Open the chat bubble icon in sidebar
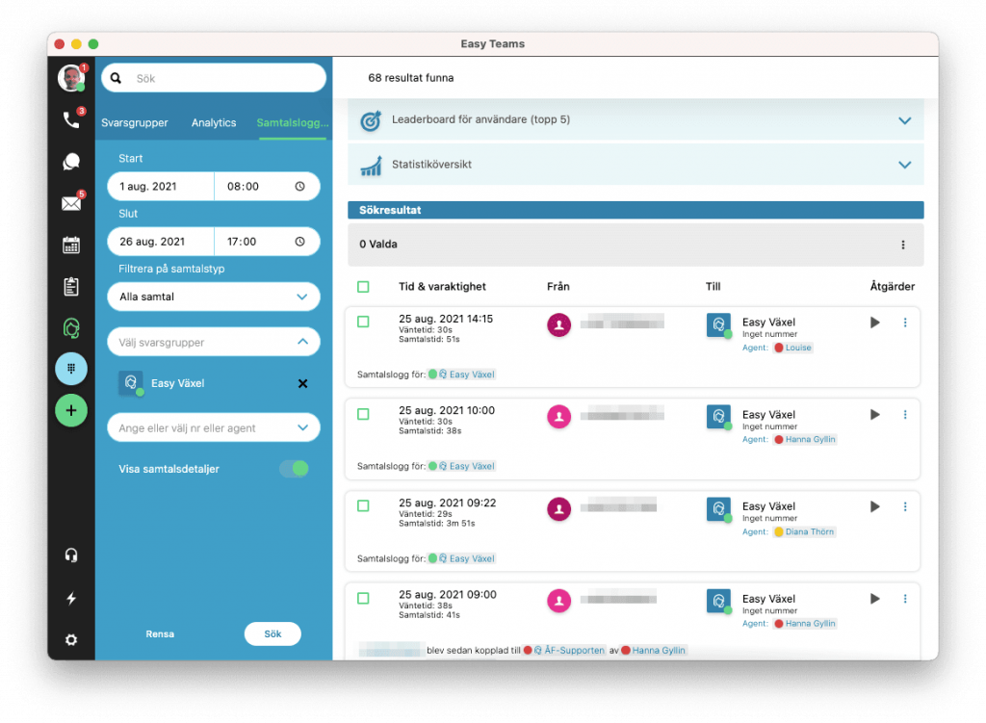 click(x=71, y=162)
